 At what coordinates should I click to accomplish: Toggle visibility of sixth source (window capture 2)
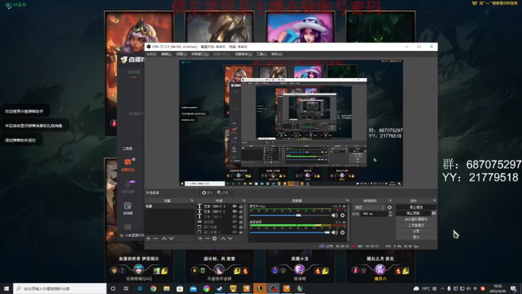(x=235, y=232)
